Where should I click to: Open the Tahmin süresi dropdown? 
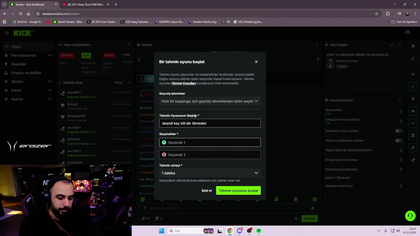click(210, 173)
